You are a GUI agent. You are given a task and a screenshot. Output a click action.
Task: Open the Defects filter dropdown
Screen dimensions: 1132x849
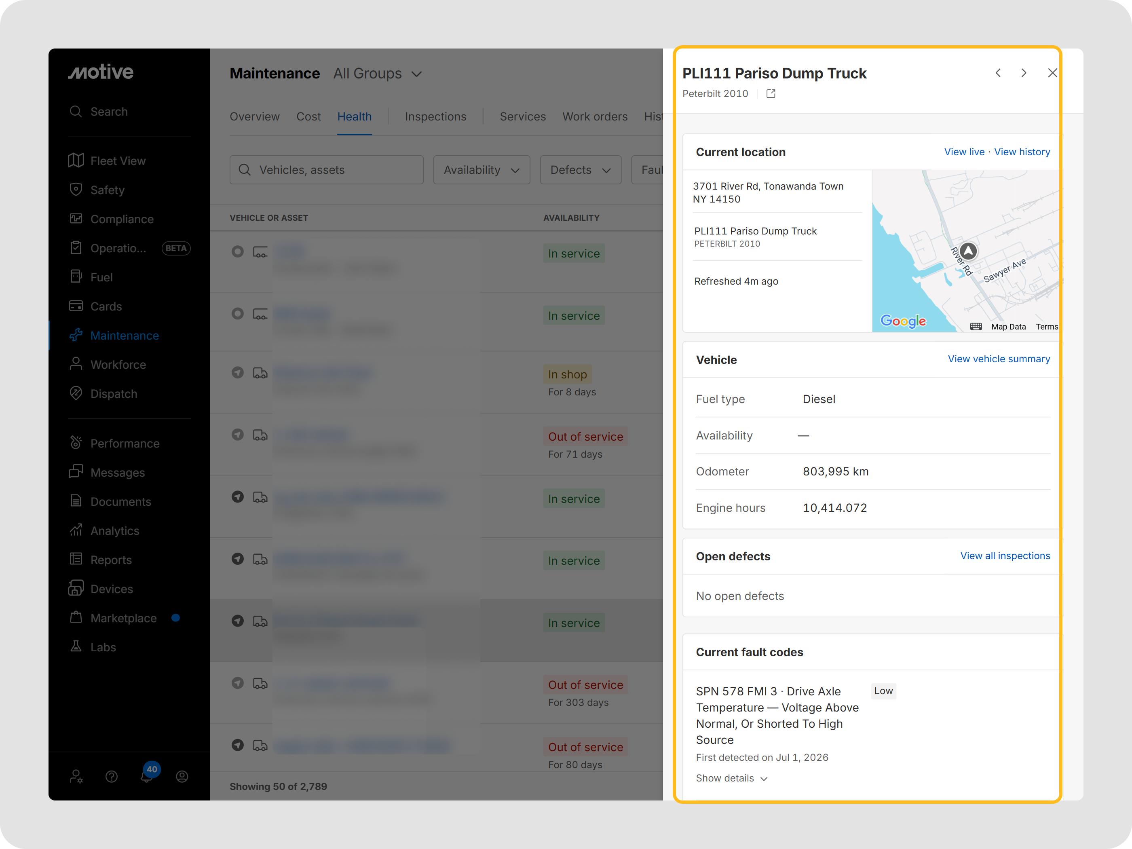(x=581, y=170)
